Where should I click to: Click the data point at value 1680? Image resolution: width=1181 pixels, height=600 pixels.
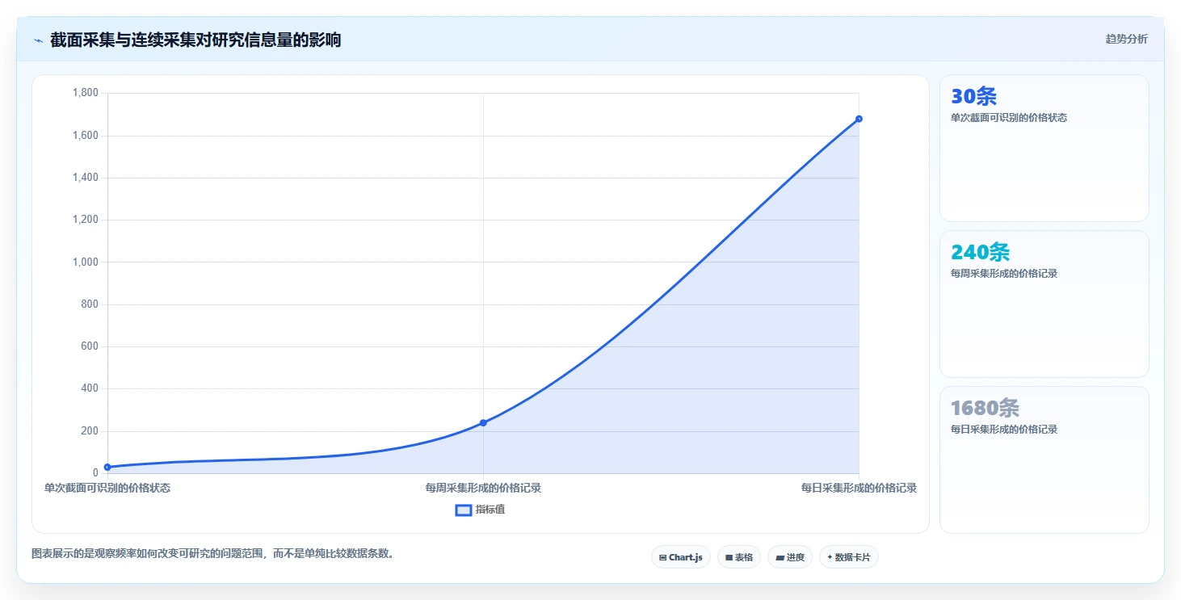[x=859, y=119]
